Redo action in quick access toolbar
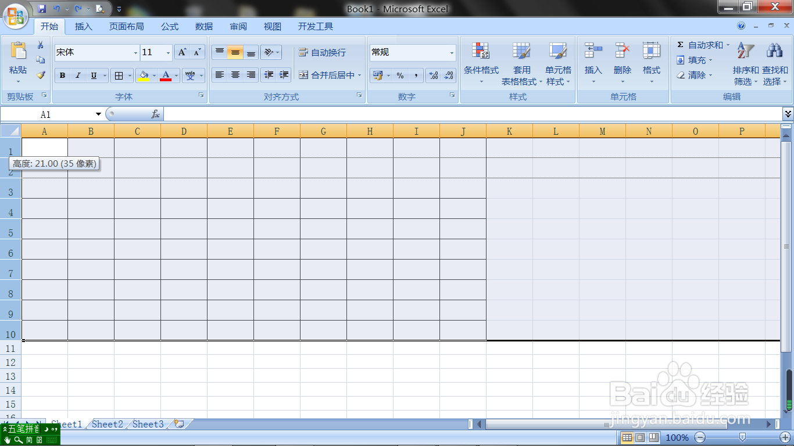794x446 pixels. coord(78,9)
